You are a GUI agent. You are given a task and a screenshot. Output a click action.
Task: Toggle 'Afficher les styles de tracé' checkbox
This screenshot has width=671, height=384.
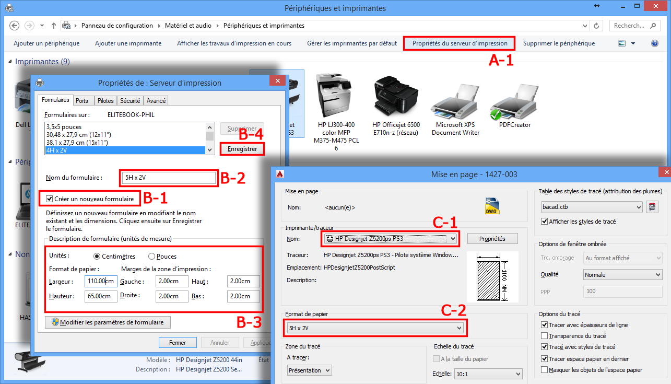click(545, 222)
